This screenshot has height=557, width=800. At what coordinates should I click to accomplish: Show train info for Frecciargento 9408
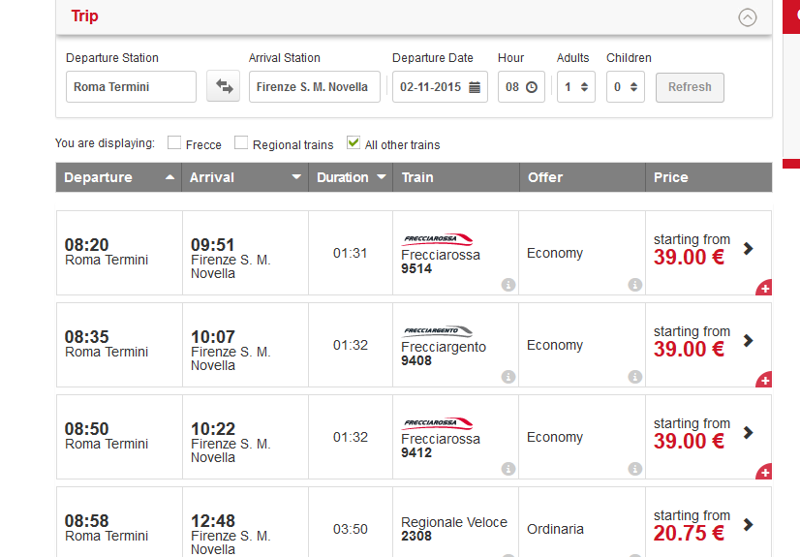coord(508,377)
